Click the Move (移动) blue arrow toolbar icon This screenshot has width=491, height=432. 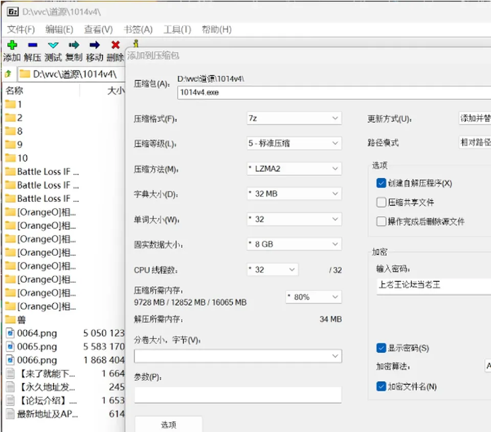point(95,45)
